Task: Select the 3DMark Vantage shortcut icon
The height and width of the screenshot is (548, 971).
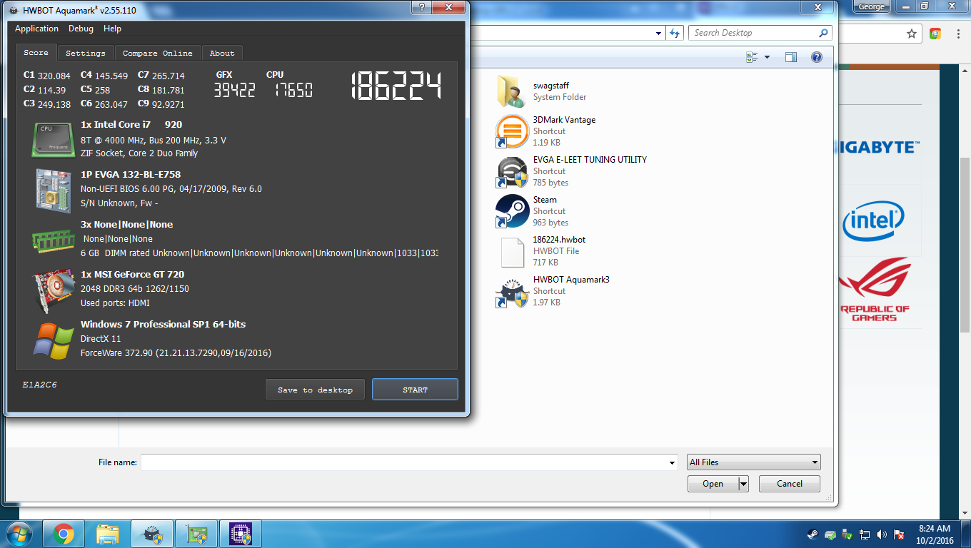Action: (512, 131)
